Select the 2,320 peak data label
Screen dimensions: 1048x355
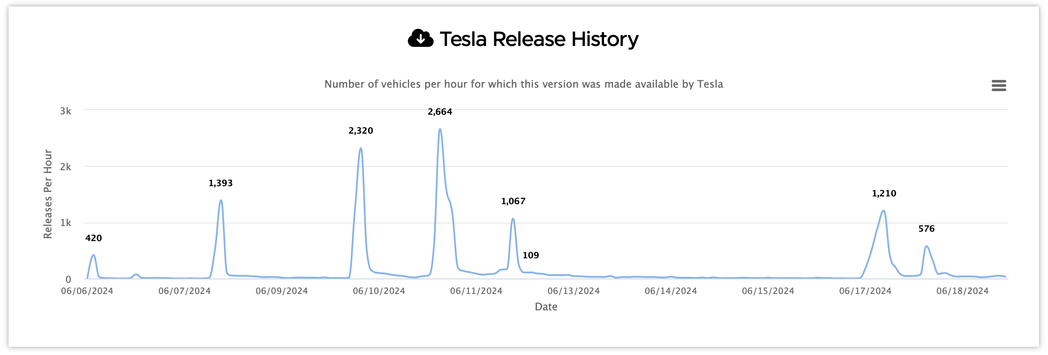[361, 131]
